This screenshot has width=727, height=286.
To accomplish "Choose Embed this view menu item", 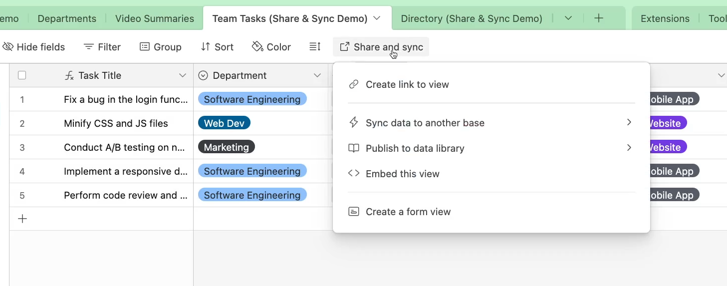I will click(x=402, y=174).
